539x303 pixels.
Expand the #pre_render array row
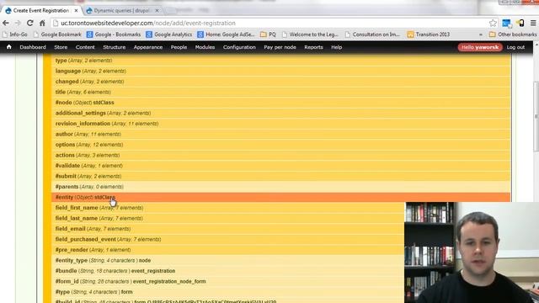228,250
